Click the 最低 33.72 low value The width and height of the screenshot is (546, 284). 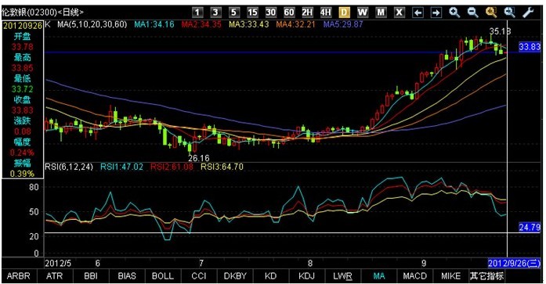tap(22, 89)
